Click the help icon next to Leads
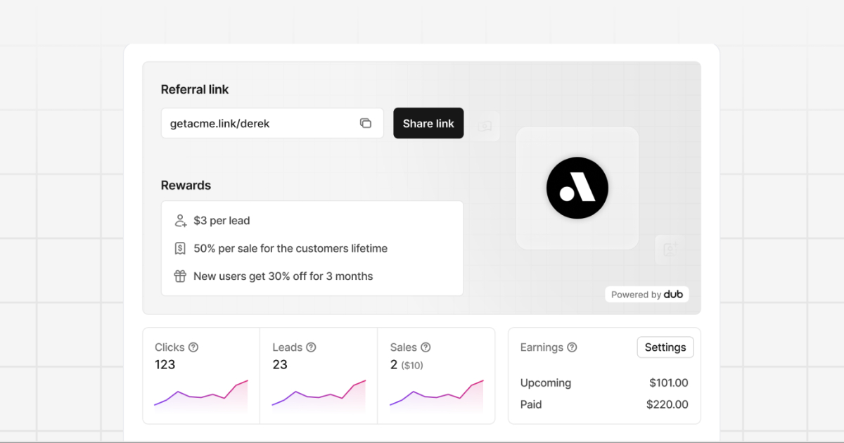The height and width of the screenshot is (443, 844). tap(311, 347)
